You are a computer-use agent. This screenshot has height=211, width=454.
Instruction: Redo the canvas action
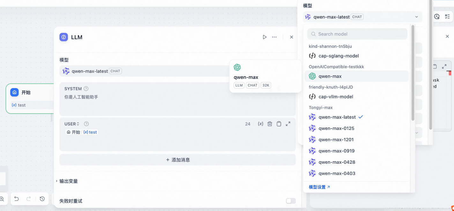coord(29,199)
